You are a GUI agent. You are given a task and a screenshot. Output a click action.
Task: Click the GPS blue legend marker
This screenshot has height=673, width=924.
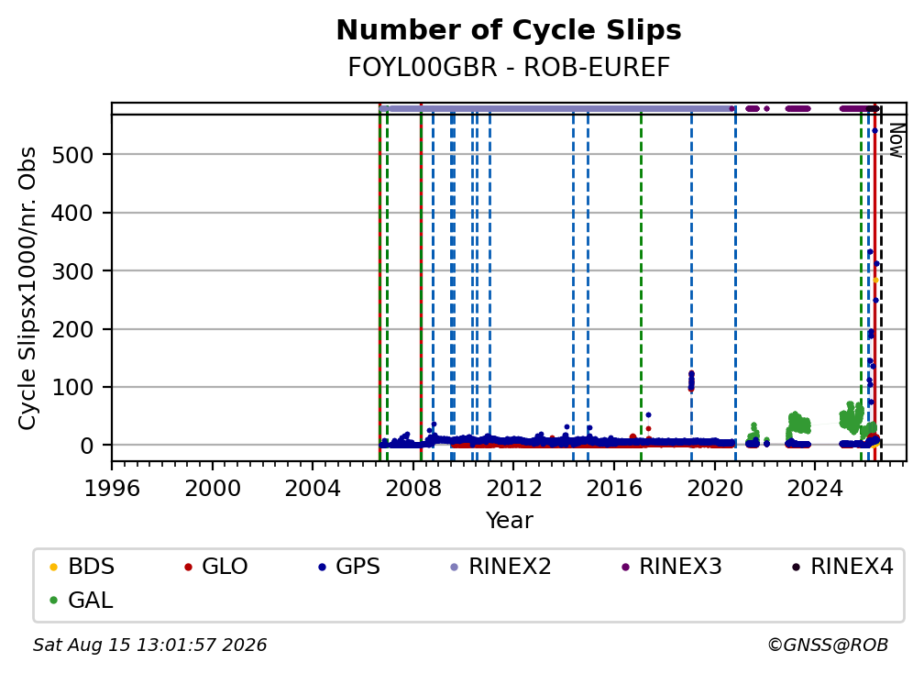click(322, 568)
